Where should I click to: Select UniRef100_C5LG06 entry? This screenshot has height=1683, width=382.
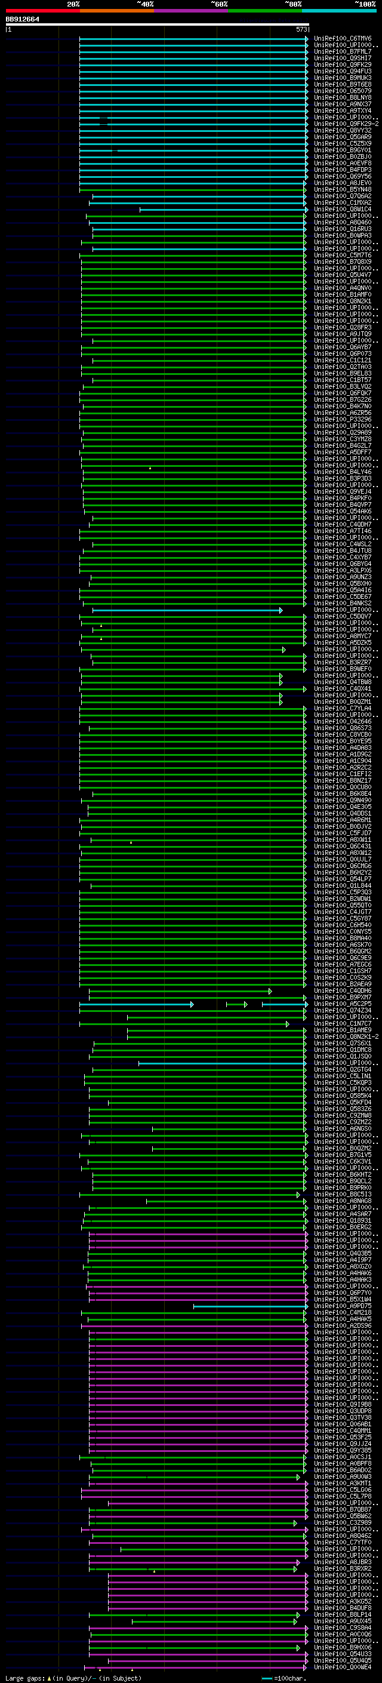click(342, 1490)
